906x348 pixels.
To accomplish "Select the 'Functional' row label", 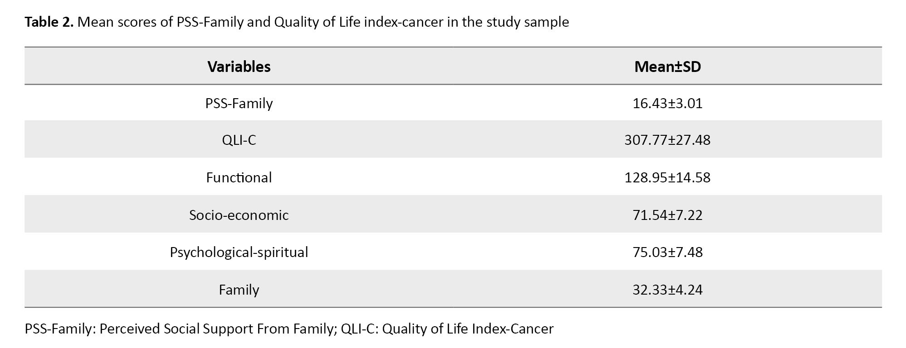I will click(239, 177).
